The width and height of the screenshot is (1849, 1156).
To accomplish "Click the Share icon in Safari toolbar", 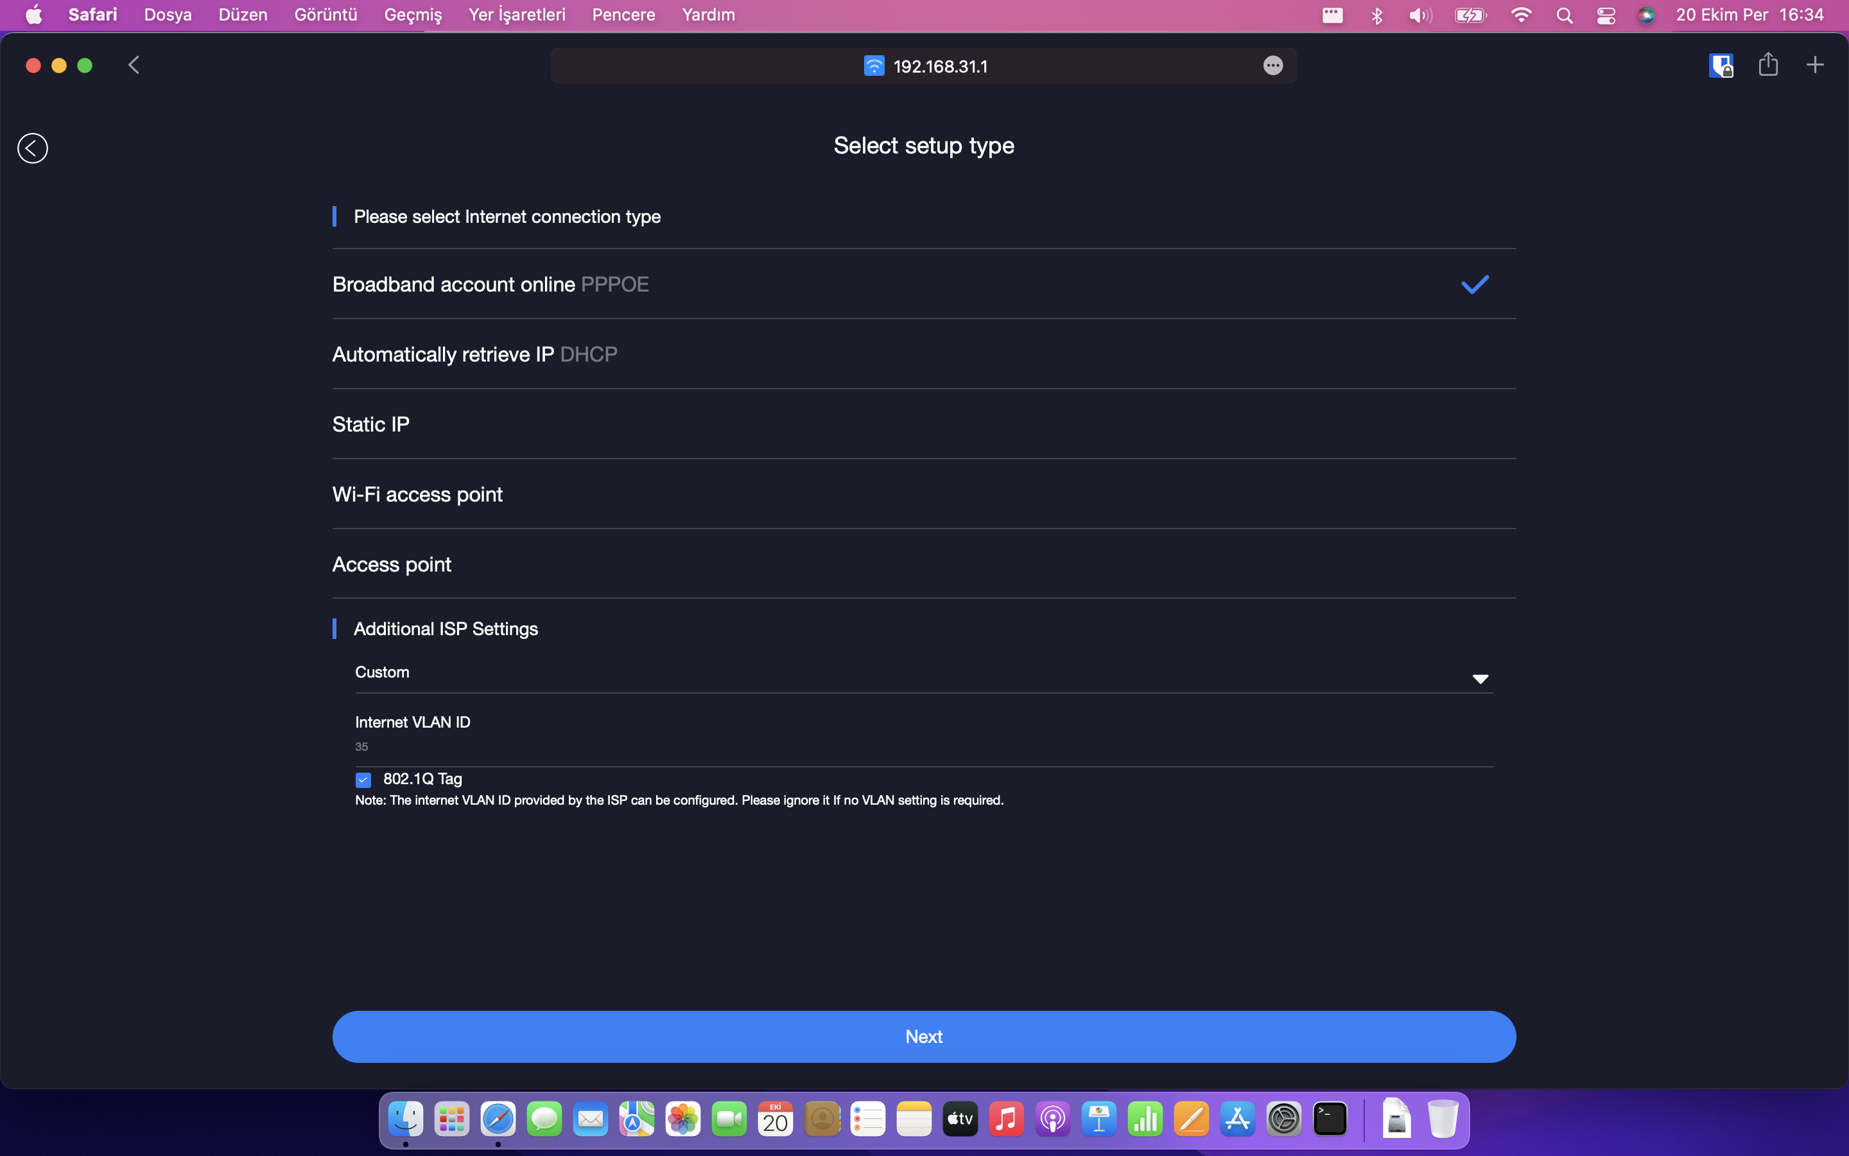I will 1768,64.
